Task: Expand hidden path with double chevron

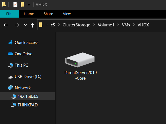Action: (x=47, y=25)
